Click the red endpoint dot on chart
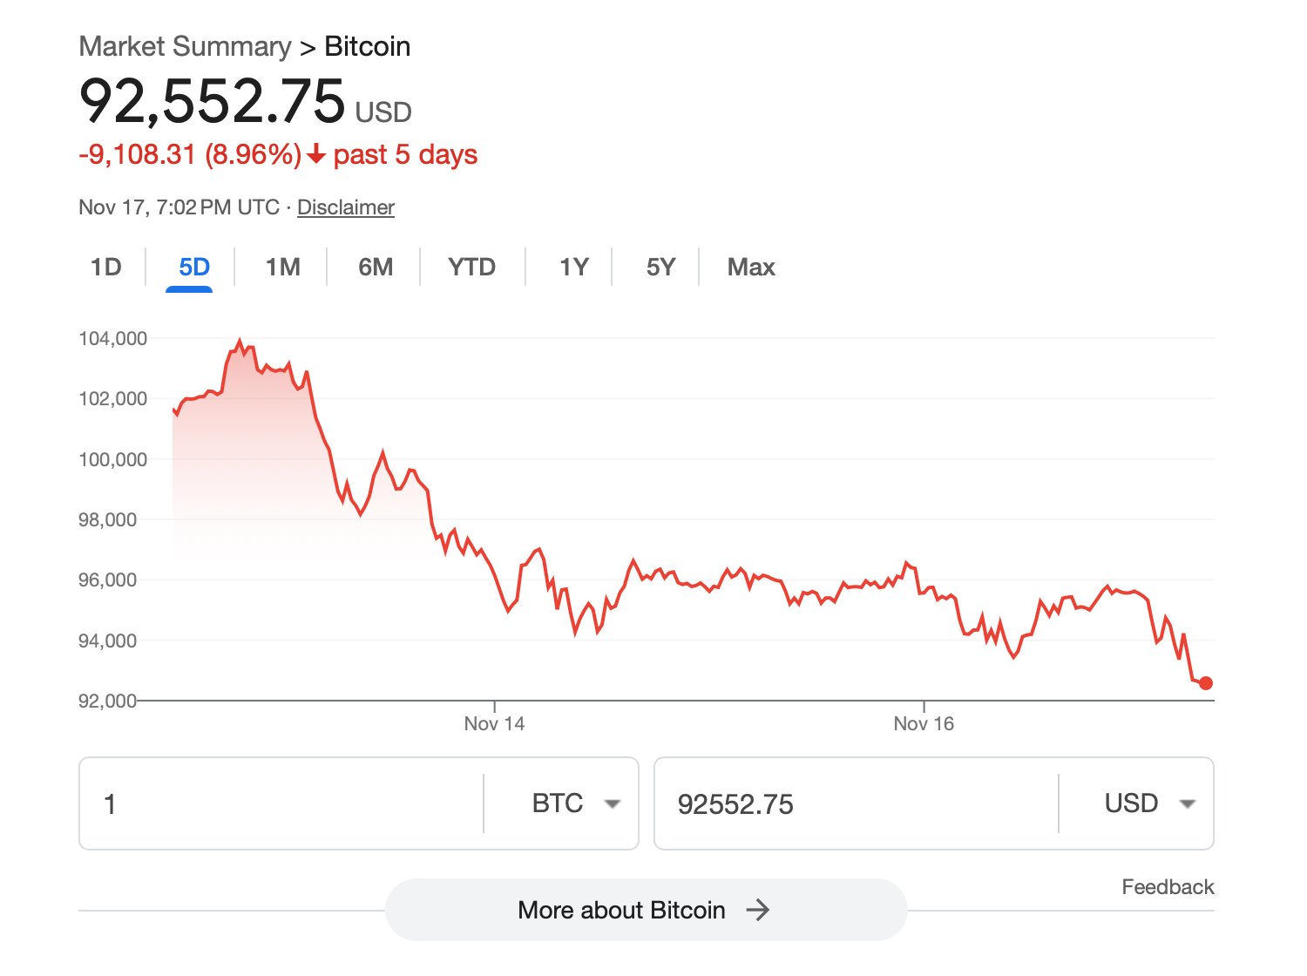1307x976 pixels. tap(1206, 683)
